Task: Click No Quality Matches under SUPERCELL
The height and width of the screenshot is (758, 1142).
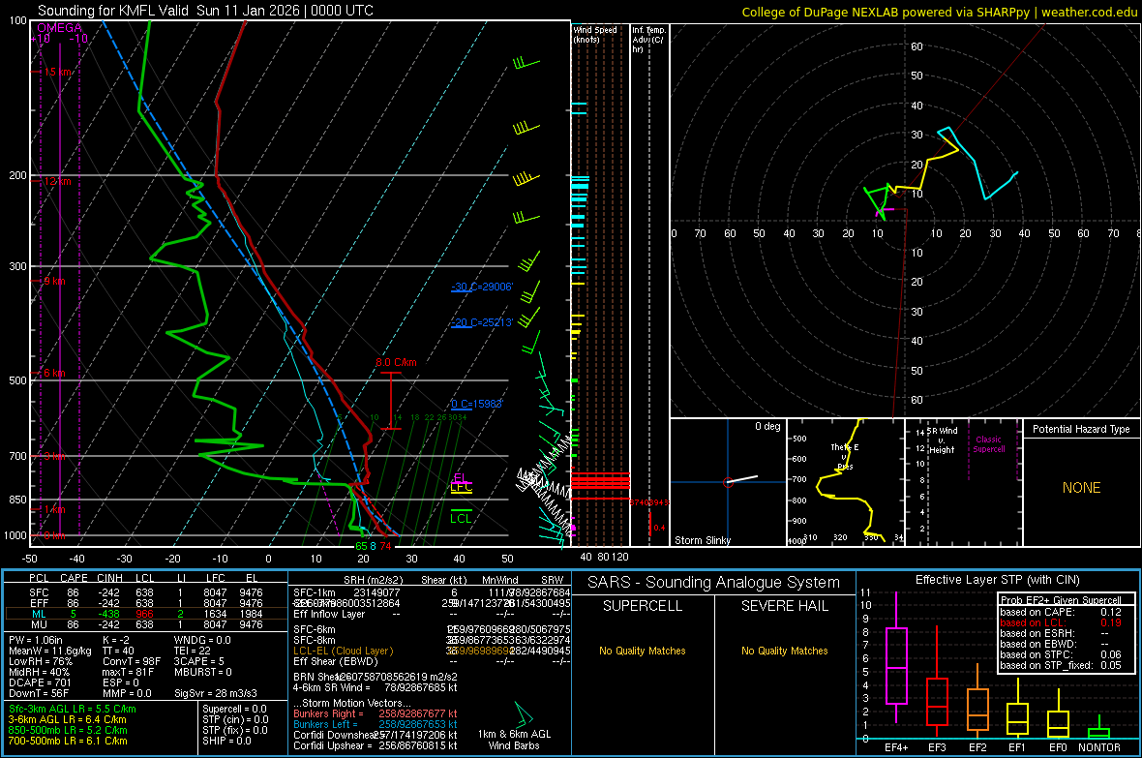Action: coord(643,651)
